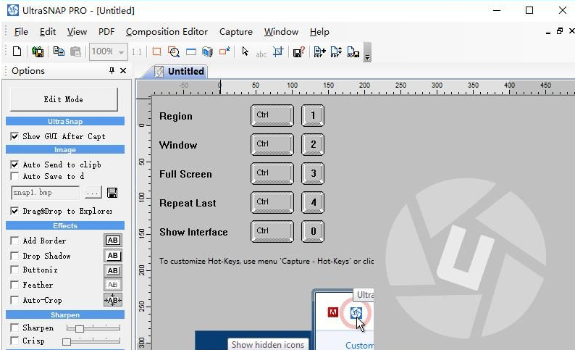Click the Paste toolbar icon

pos(75,51)
